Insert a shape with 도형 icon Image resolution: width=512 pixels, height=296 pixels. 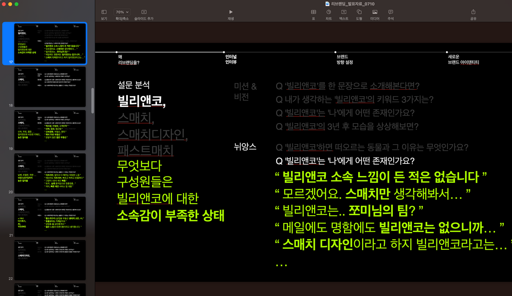[359, 12]
